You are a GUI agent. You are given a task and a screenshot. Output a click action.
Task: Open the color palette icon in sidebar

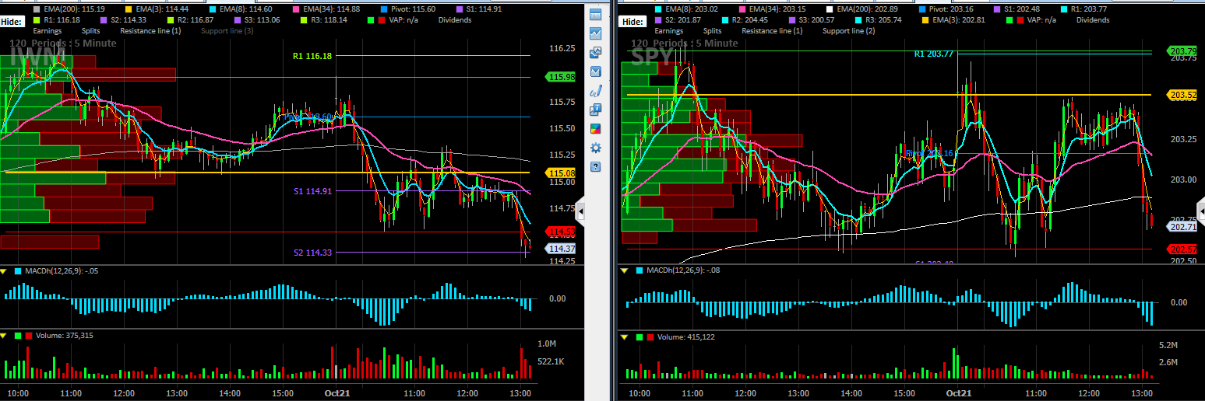pyautogui.click(x=596, y=129)
